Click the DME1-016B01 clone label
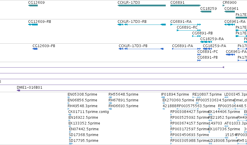247x145 pixels. coord(30,88)
